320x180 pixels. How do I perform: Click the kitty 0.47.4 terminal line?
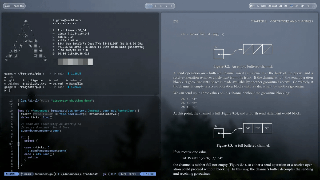click(67, 40)
